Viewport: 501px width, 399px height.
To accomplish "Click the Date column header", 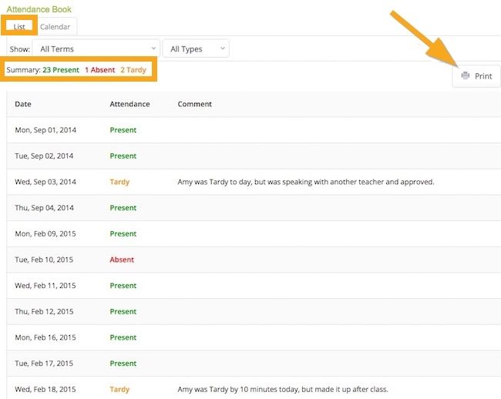I will click(x=23, y=104).
